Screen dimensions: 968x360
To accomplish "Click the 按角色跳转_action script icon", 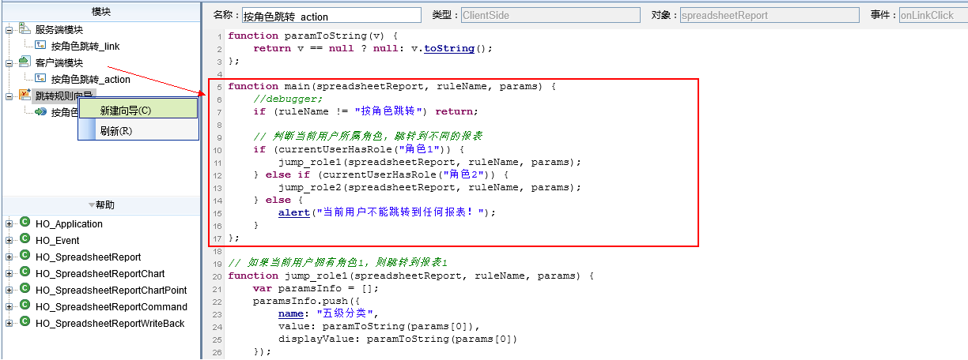I will coord(40,79).
